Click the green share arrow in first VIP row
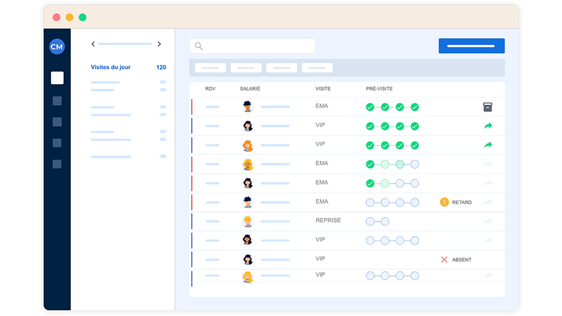Viewport: 562px width, 316px height. (x=488, y=126)
